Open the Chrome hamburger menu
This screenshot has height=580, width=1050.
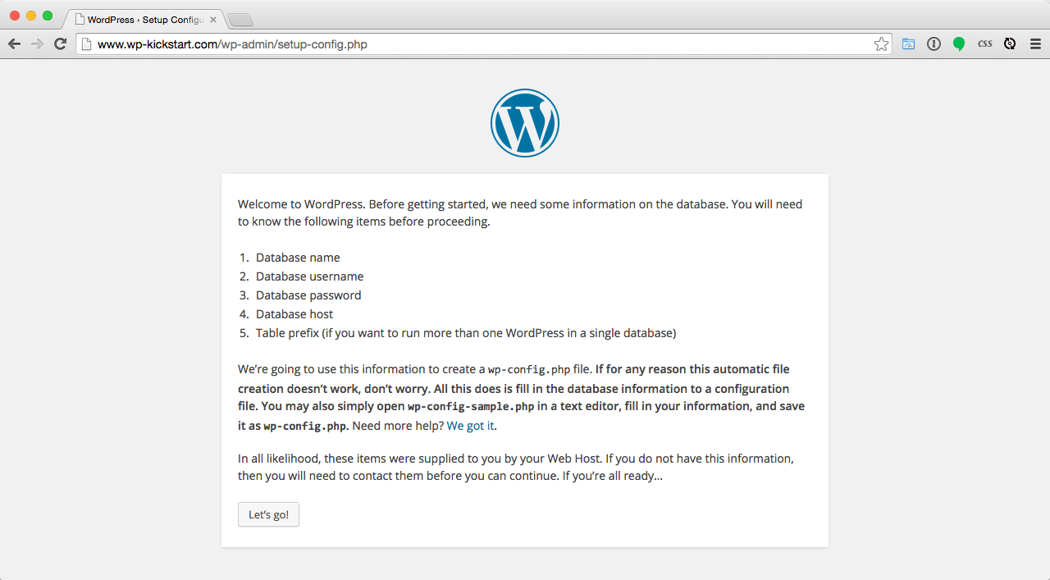pyautogui.click(x=1035, y=44)
